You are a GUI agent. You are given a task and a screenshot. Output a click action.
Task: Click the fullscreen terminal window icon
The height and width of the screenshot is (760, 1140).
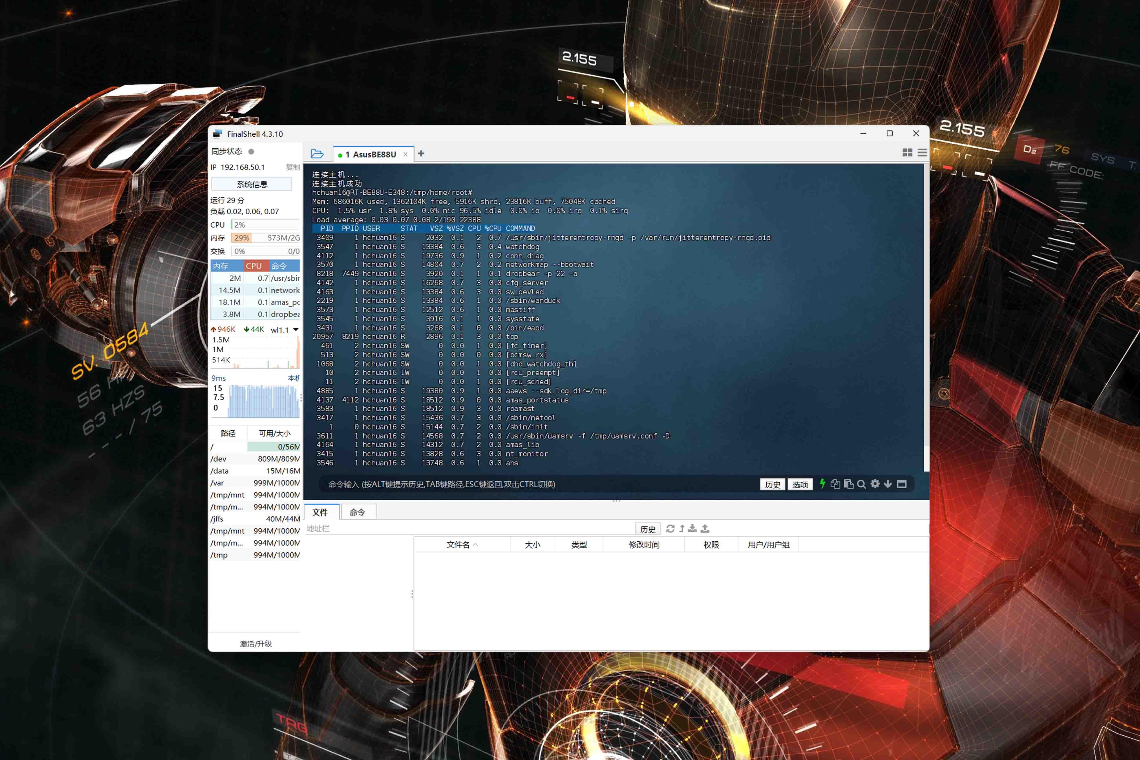[902, 484]
